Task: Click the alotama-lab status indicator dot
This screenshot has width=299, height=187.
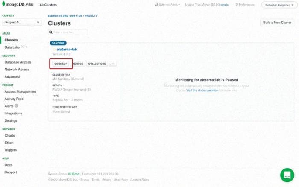Action: 54,50
